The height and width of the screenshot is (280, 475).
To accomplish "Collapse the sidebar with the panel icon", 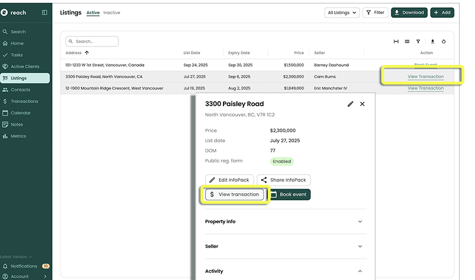I will [x=45, y=12].
